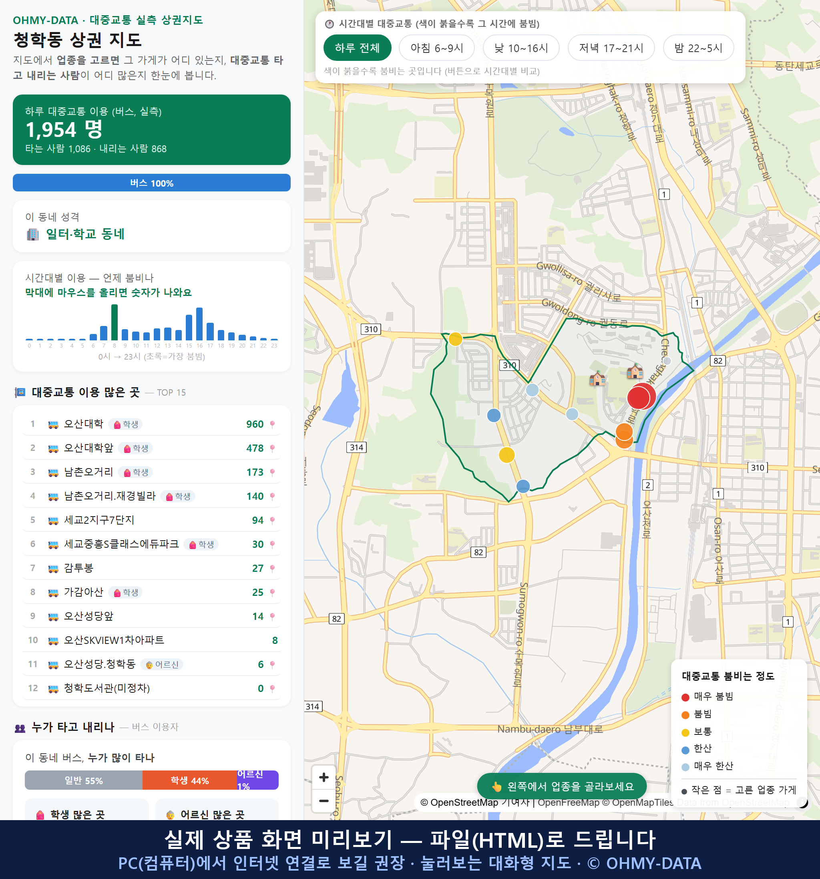Click the location pin for 오산대학앞 row
The height and width of the screenshot is (879, 820).
pyautogui.click(x=272, y=448)
